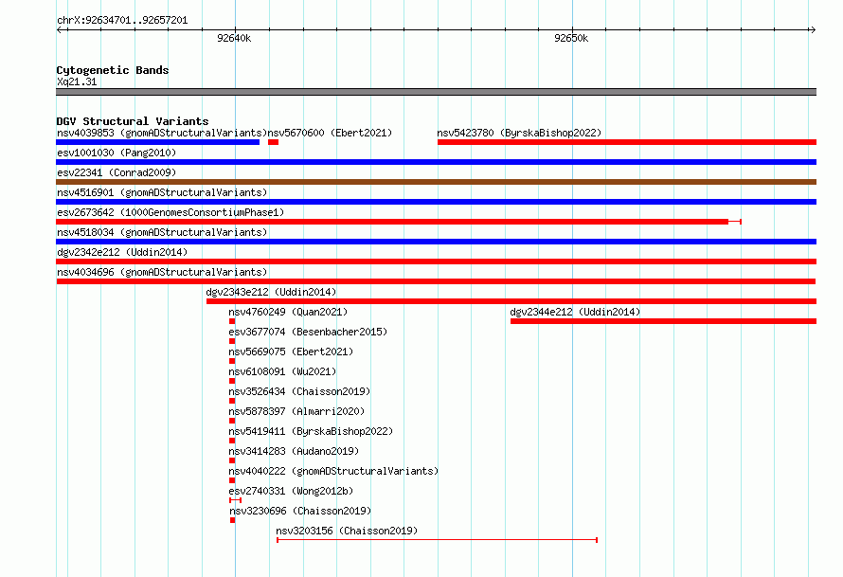The width and height of the screenshot is (843, 577).
Task: Click the bracket glyph under esv2740331
Action: pyautogui.click(x=235, y=500)
